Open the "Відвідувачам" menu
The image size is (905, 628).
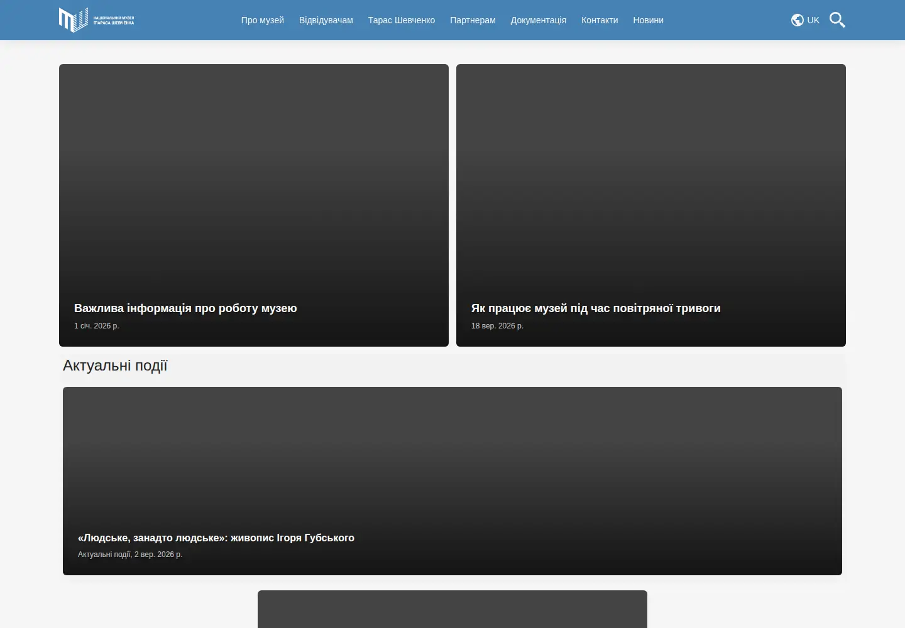[326, 20]
